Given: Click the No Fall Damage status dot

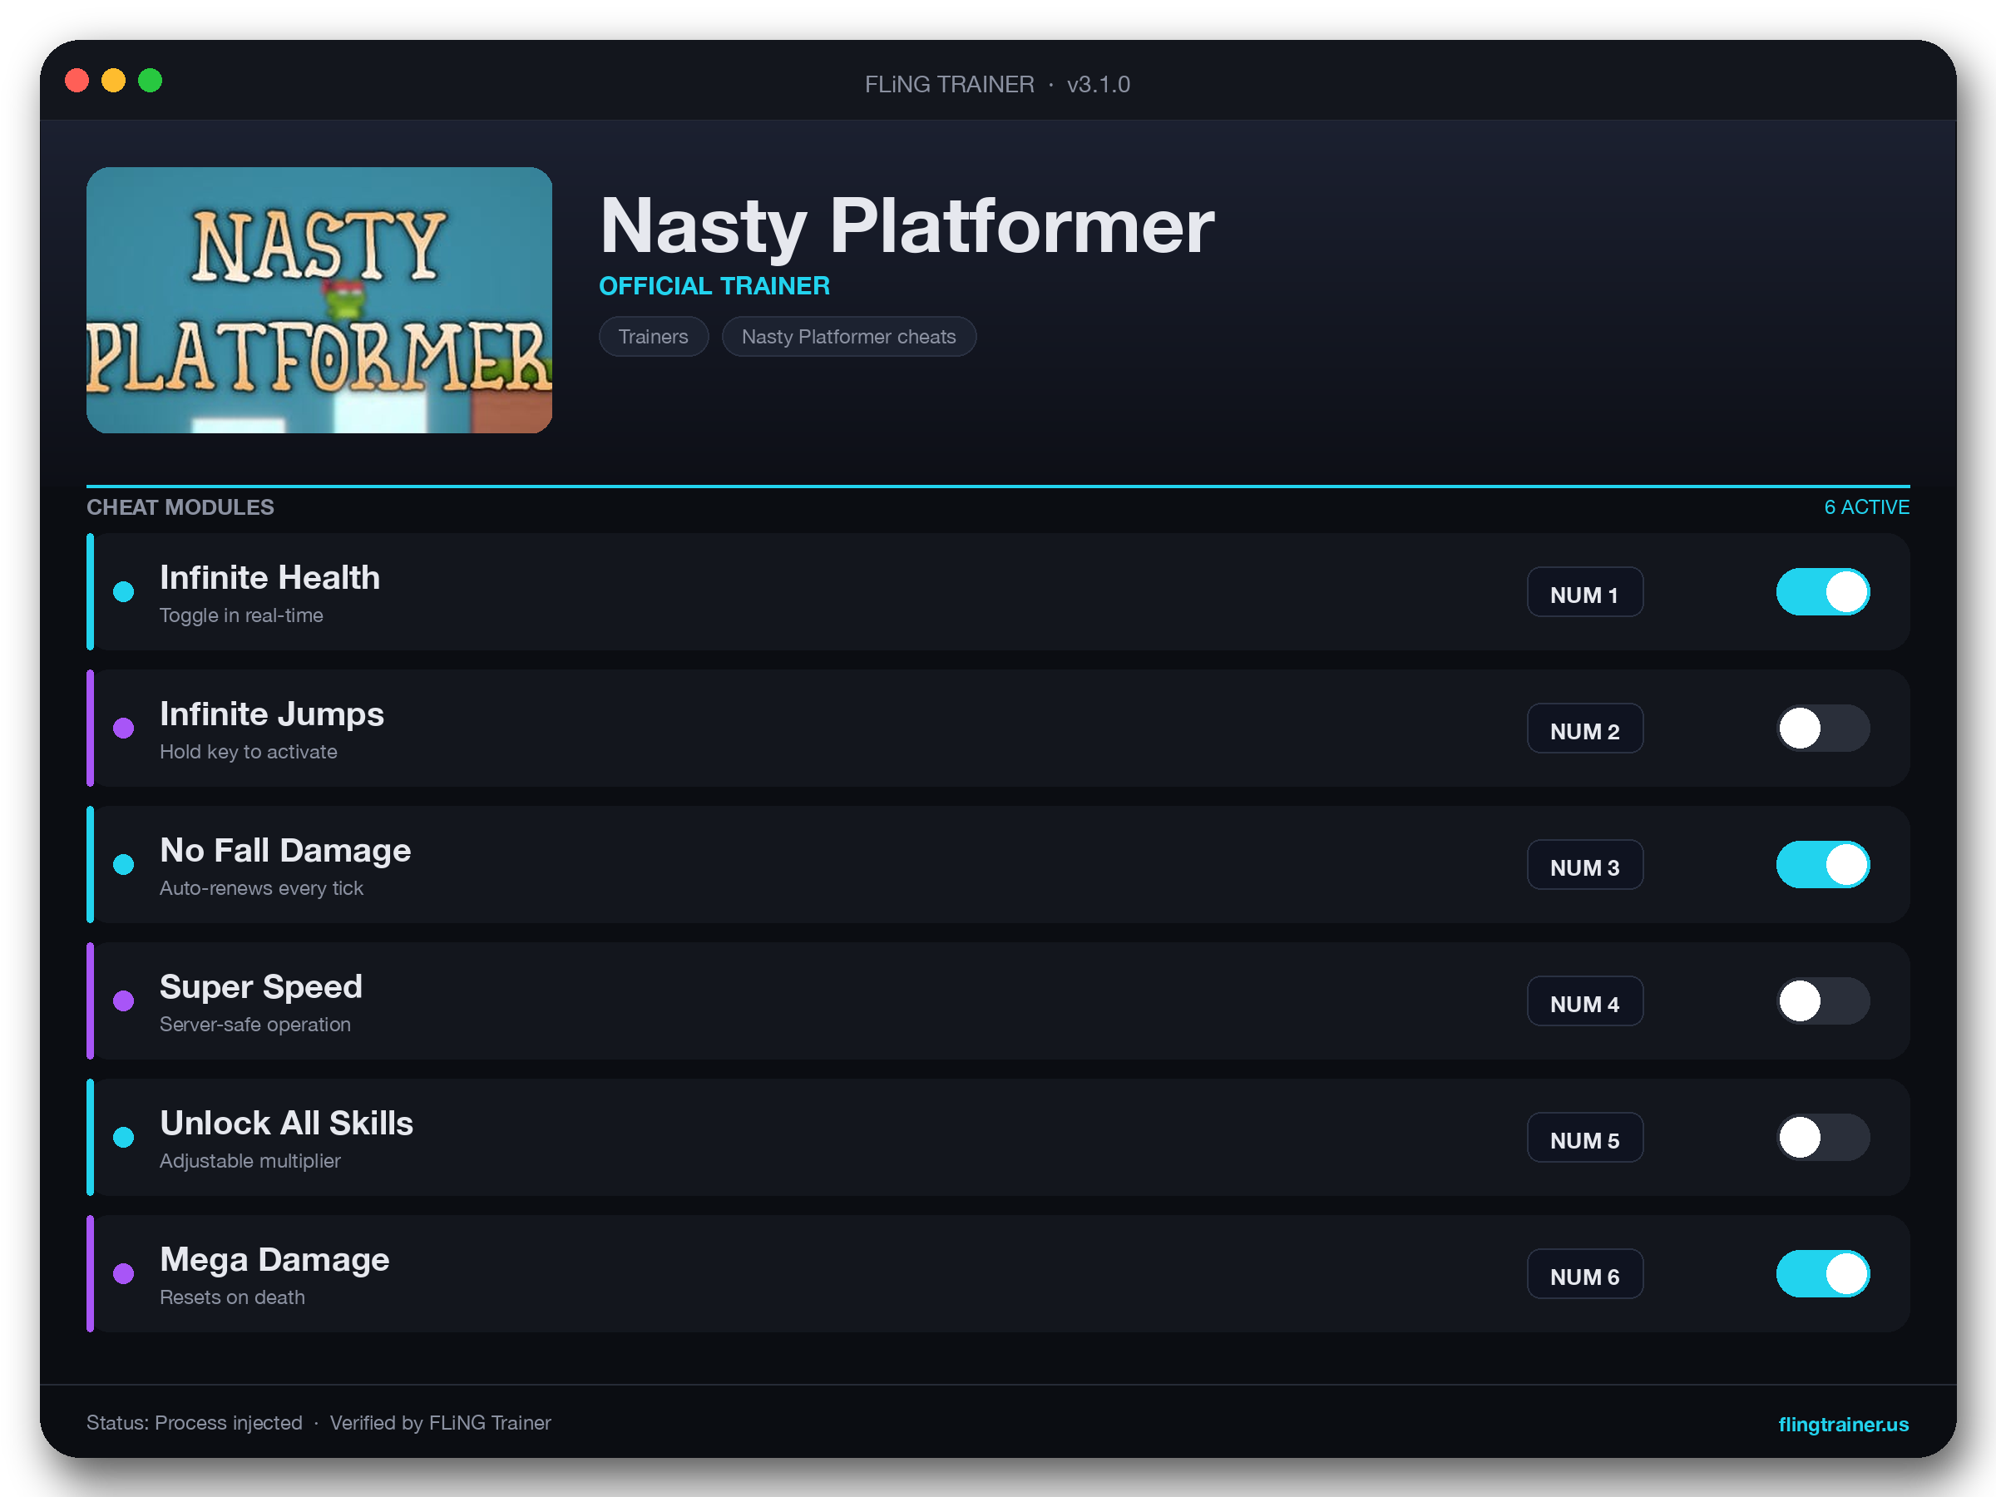Looking at the screenshot, I should point(124,864).
